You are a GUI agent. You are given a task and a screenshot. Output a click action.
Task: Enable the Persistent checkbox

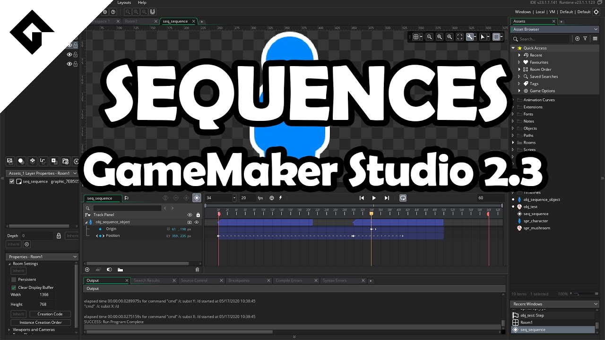click(14, 280)
